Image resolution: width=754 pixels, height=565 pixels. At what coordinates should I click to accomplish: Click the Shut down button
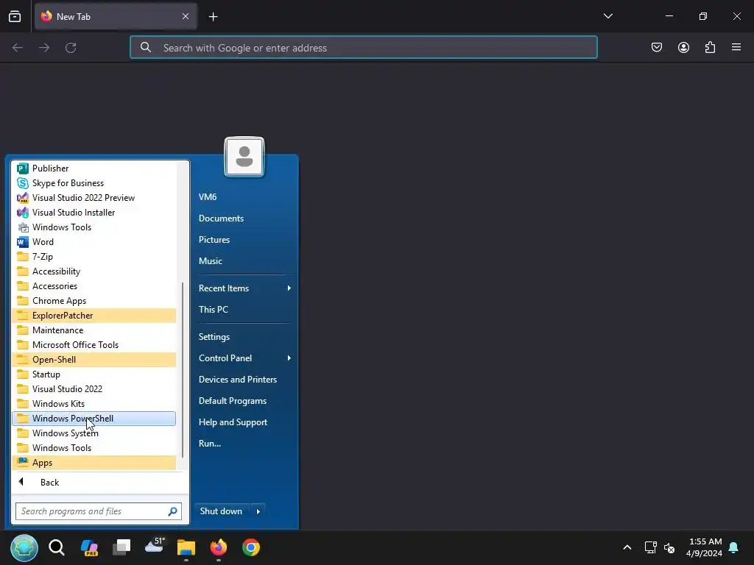[x=221, y=511]
